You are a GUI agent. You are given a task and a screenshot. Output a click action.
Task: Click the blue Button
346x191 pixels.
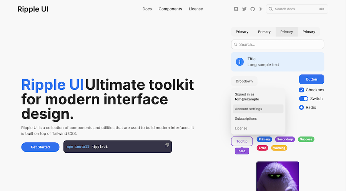(x=311, y=79)
